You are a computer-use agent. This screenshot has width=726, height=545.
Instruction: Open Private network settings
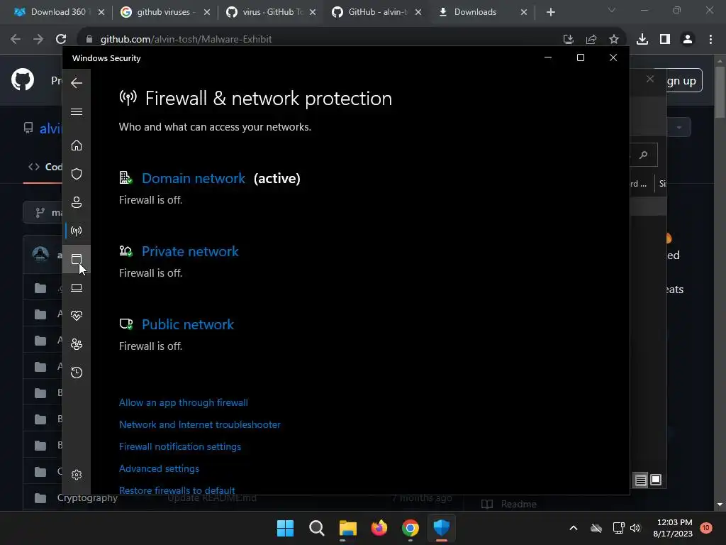coord(190,251)
